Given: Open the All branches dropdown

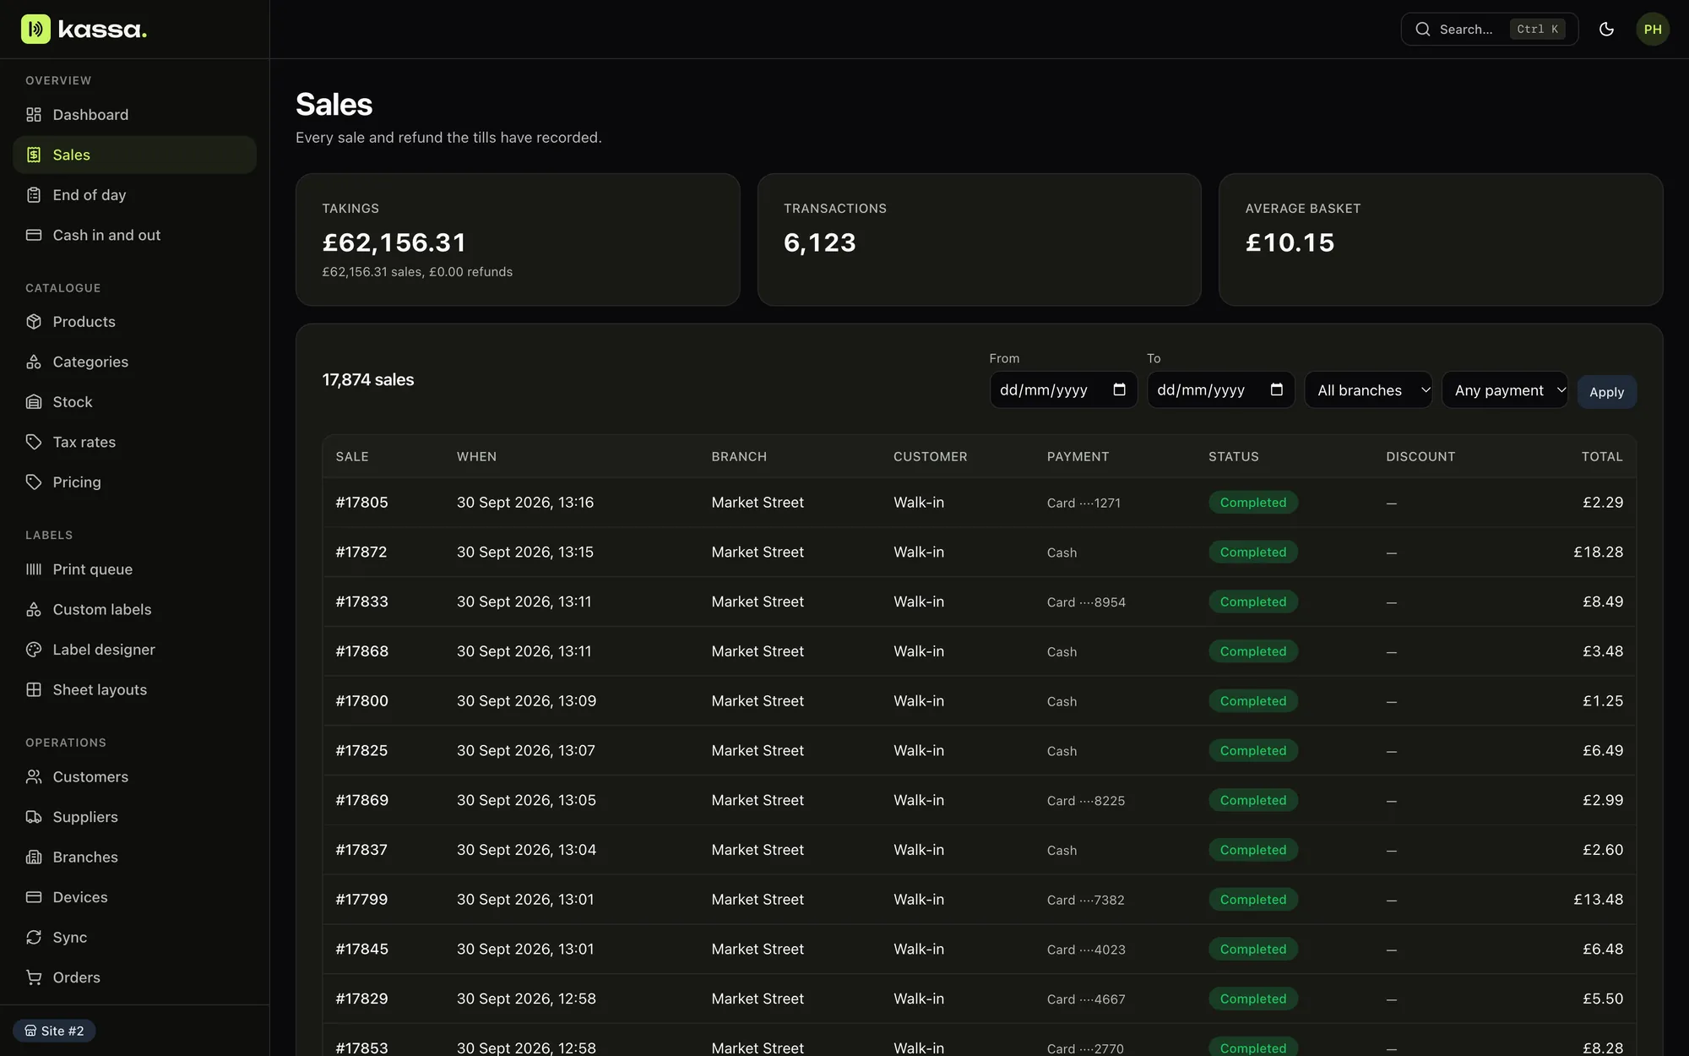Looking at the screenshot, I should [1368, 390].
